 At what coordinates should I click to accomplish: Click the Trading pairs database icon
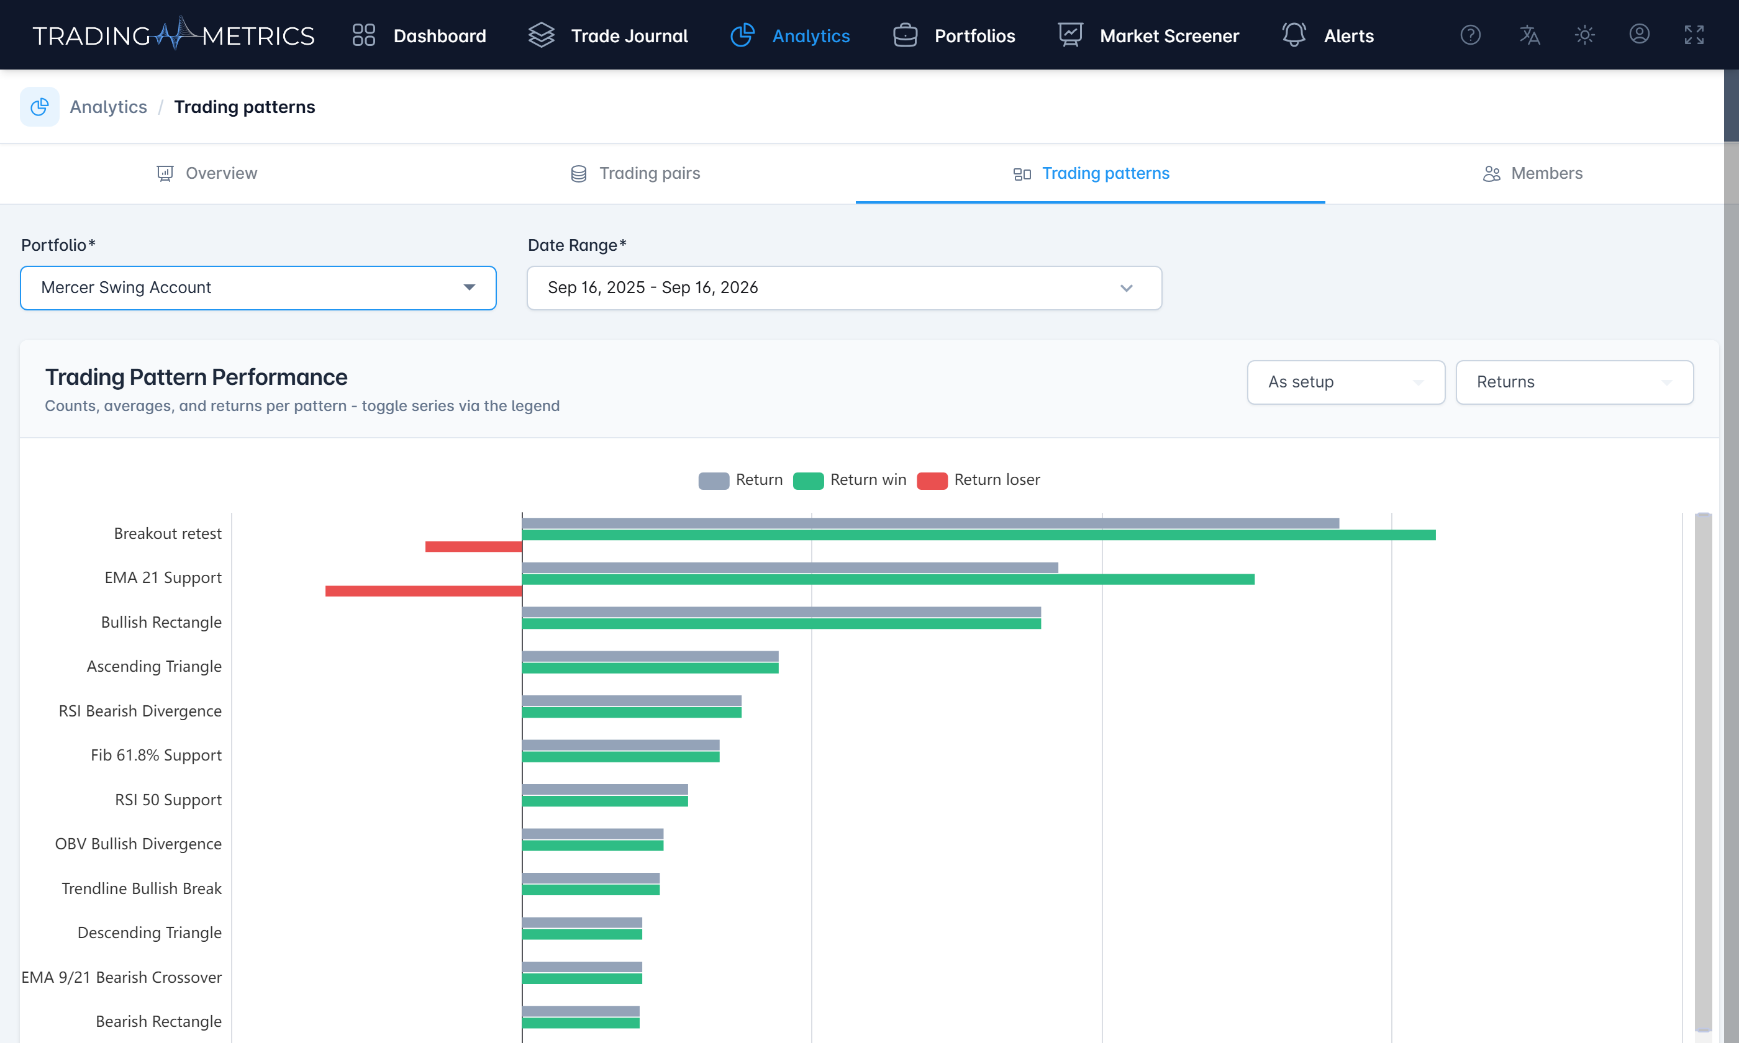tap(578, 174)
